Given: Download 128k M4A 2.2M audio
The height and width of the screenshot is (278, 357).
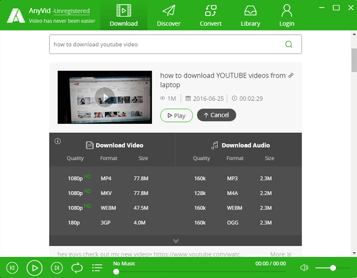Looking at the screenshot, I should tap(233, 193).
